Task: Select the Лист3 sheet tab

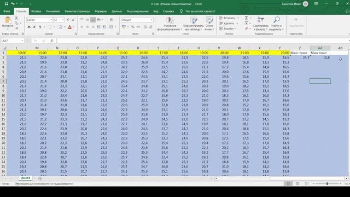Action: click(26, 178)
